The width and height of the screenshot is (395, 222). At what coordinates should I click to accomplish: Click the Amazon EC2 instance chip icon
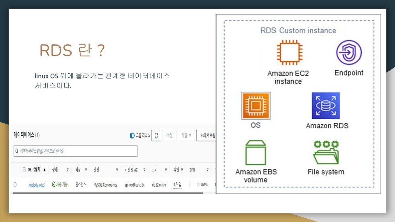click(x=289, y=52)
